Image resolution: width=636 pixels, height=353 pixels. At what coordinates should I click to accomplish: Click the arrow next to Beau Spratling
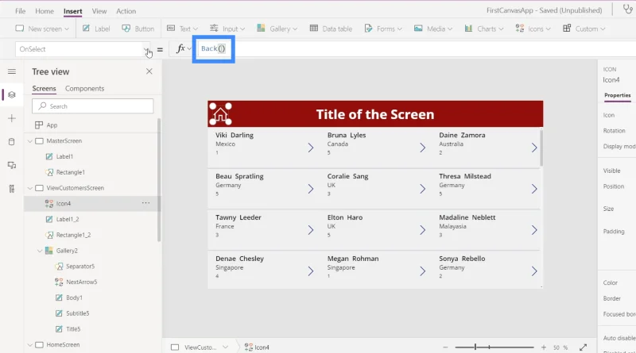tap(311, 189)
